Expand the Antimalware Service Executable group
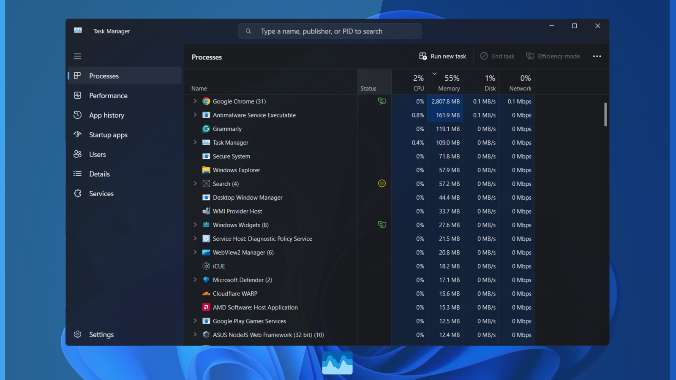This screenshot has height=380, width=676. pos(195,115)
